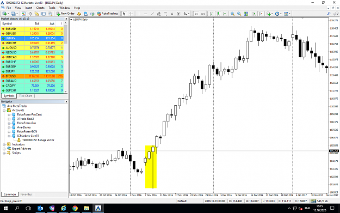The width and height of the screenshot is (340, 213).
Task: Open the Tools menu
Action: [52, 8]
